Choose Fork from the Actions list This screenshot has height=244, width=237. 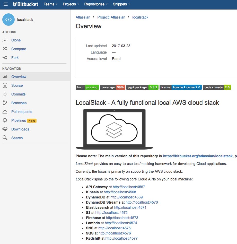[x=15, y=58]
